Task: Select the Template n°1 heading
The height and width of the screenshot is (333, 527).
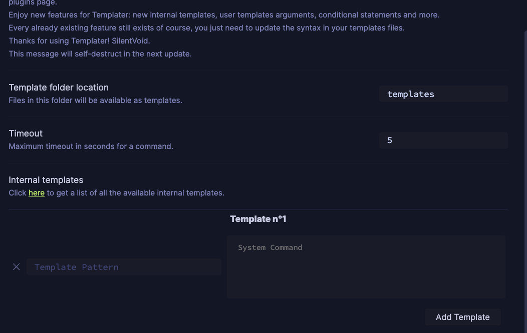Action: (258, 218)
